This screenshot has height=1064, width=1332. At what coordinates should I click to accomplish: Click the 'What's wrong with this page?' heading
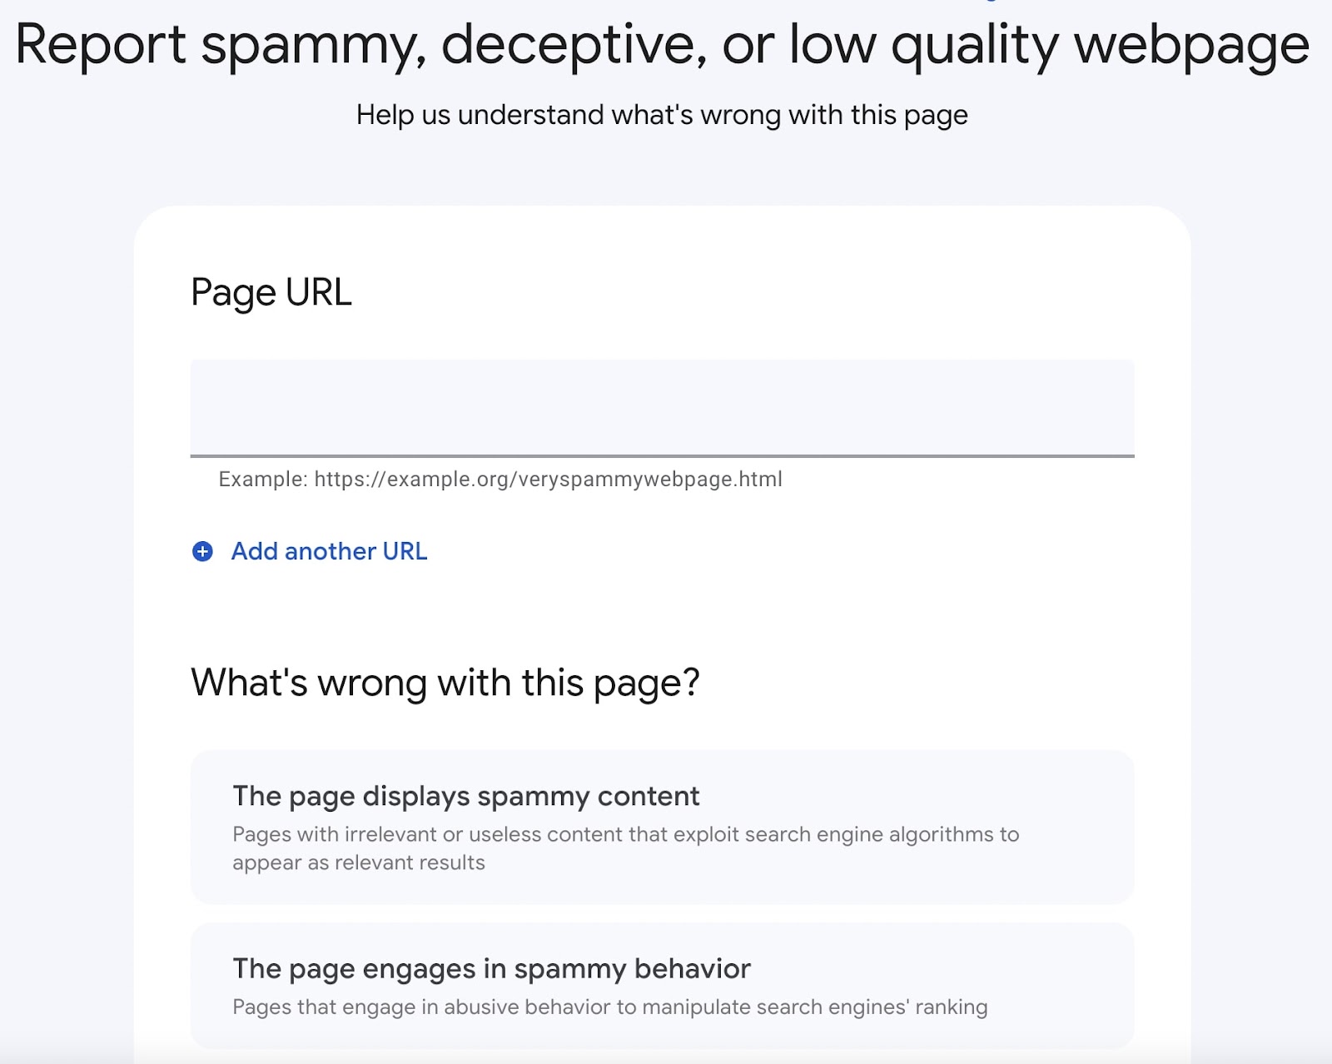click(x=446, y=682)
